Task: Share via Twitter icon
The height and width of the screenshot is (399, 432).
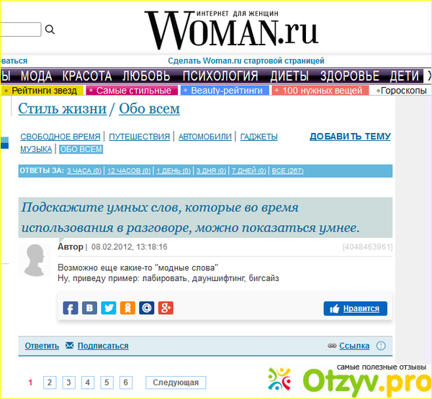Action: coord(109,308)
